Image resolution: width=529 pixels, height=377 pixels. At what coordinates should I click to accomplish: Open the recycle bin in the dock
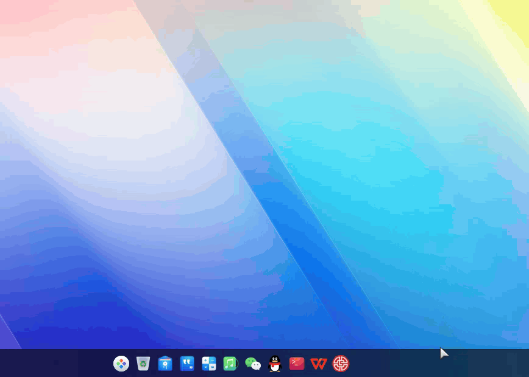click(143, 364)
